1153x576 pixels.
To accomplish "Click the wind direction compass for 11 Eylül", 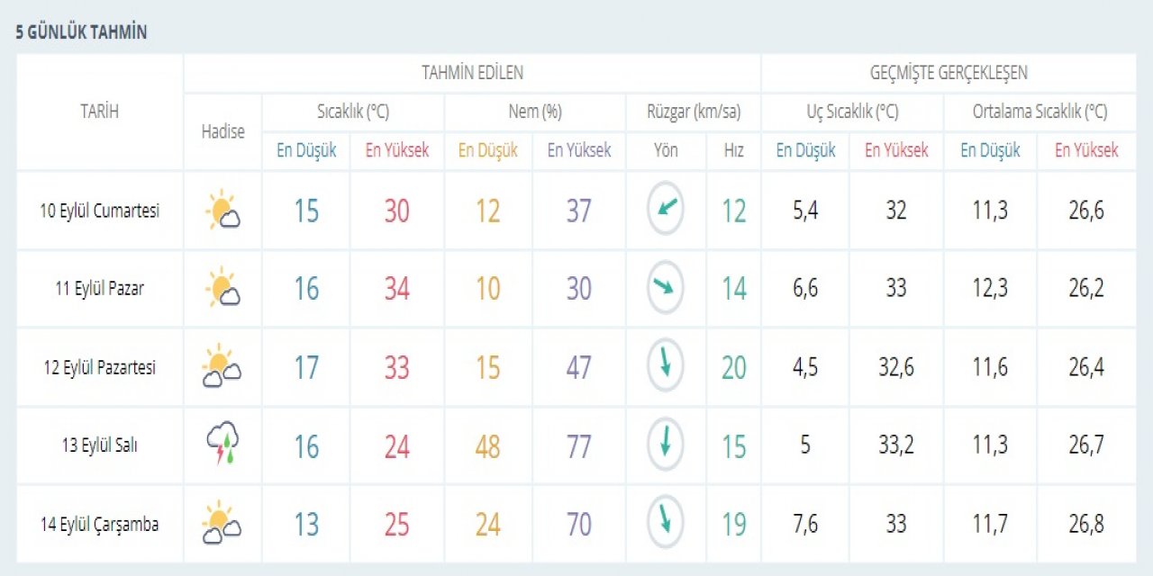I will pyautogui.click(x=666, y=288).
